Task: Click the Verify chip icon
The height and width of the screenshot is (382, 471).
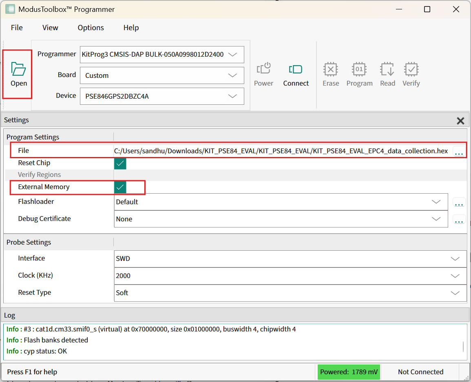Action: tap(411, 69)
